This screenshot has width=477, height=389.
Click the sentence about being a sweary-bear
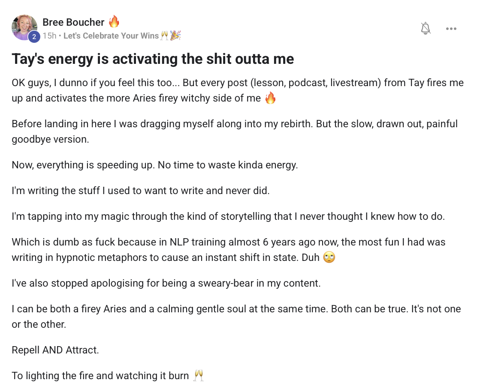166,283
